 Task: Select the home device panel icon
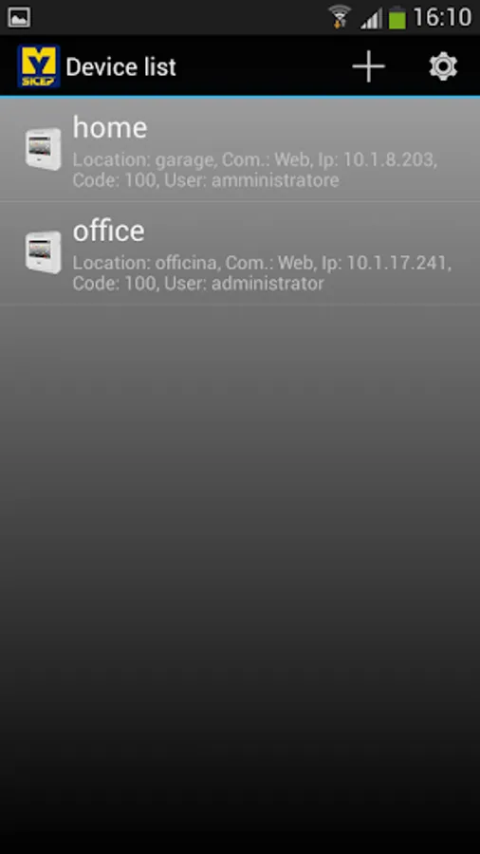click(x=43, y=148)
